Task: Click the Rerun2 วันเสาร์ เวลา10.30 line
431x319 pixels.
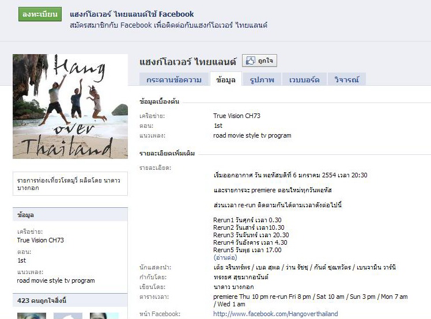Action: click(249, 227)
